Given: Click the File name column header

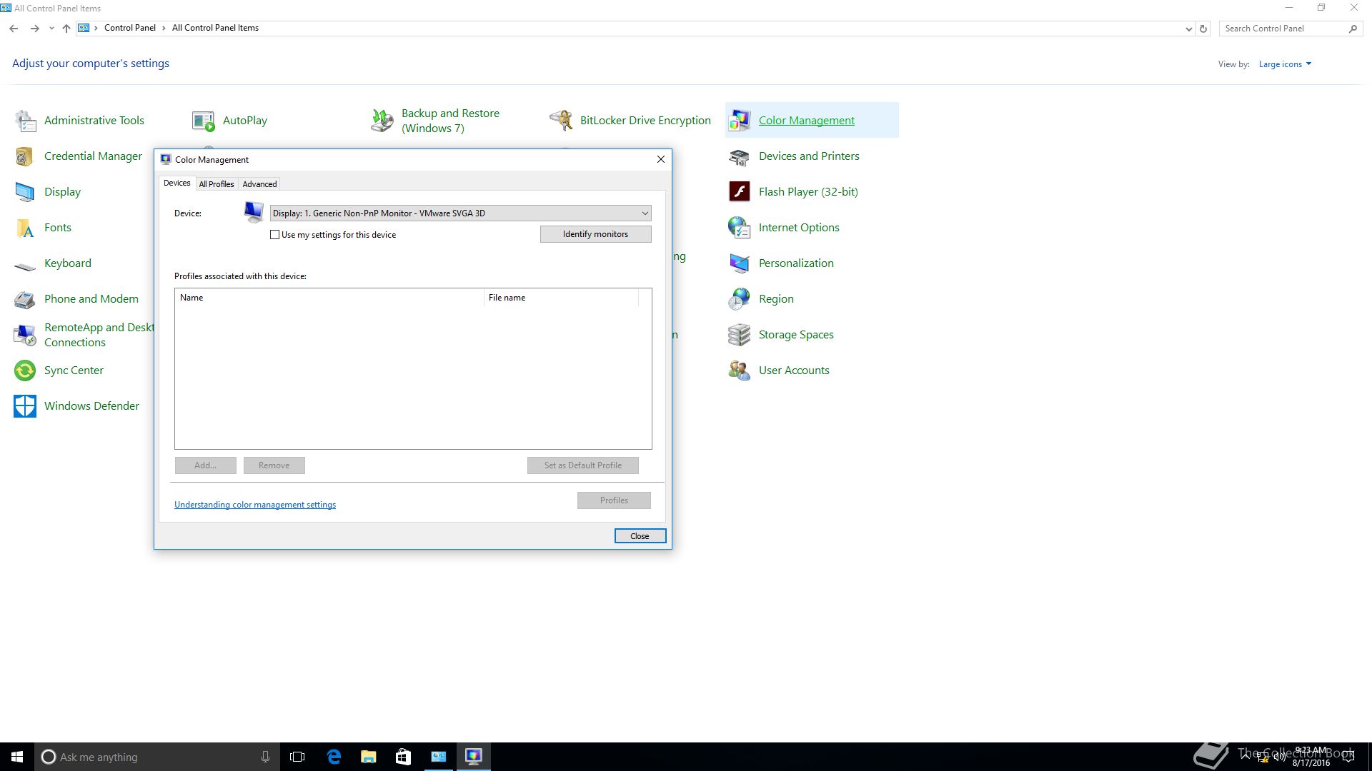Looking at the screenshot, I should 561,298.
